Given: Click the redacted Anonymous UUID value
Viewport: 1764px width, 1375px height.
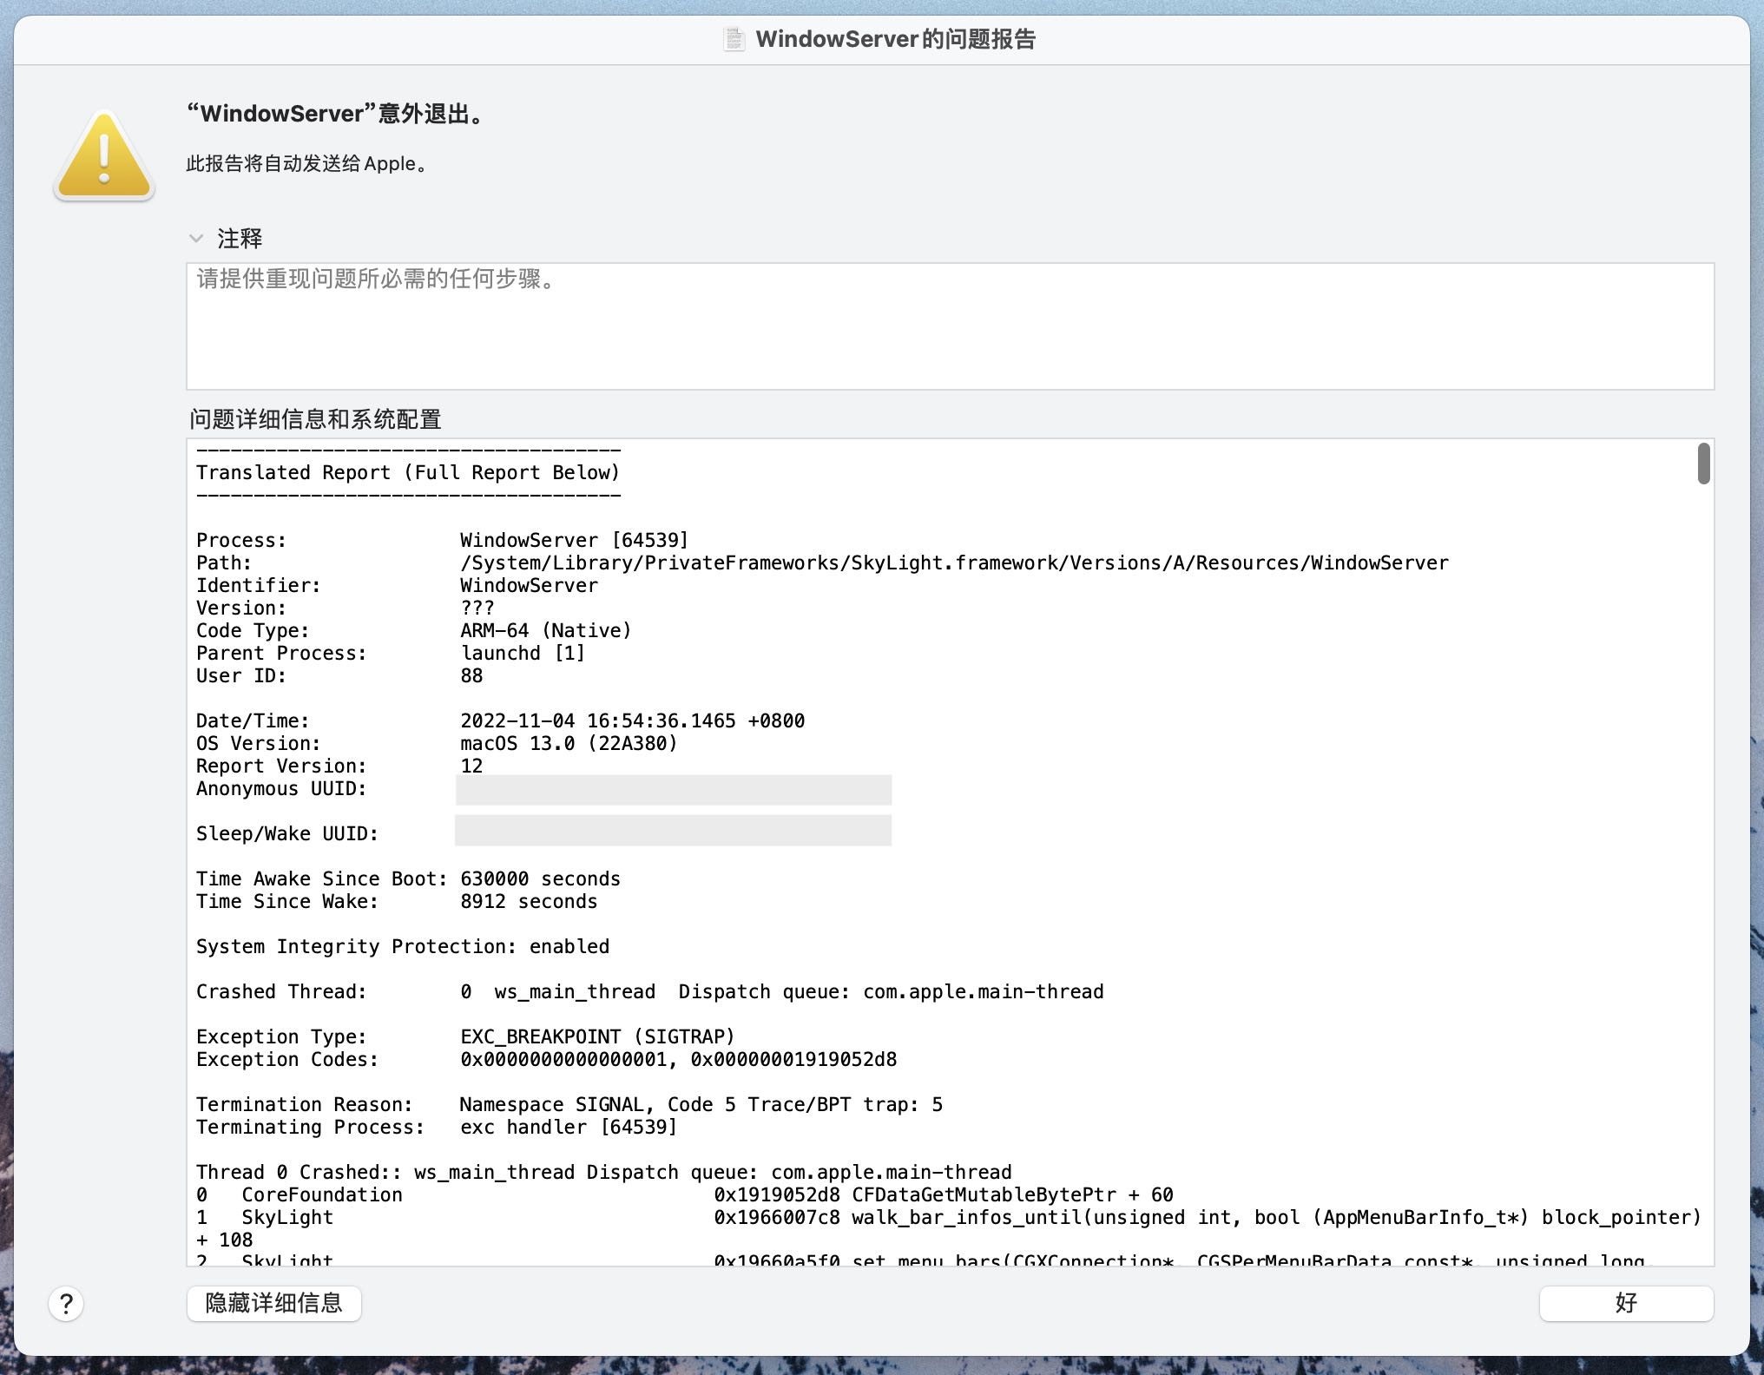Looking at the screenshot, I should tap(674, 789).
